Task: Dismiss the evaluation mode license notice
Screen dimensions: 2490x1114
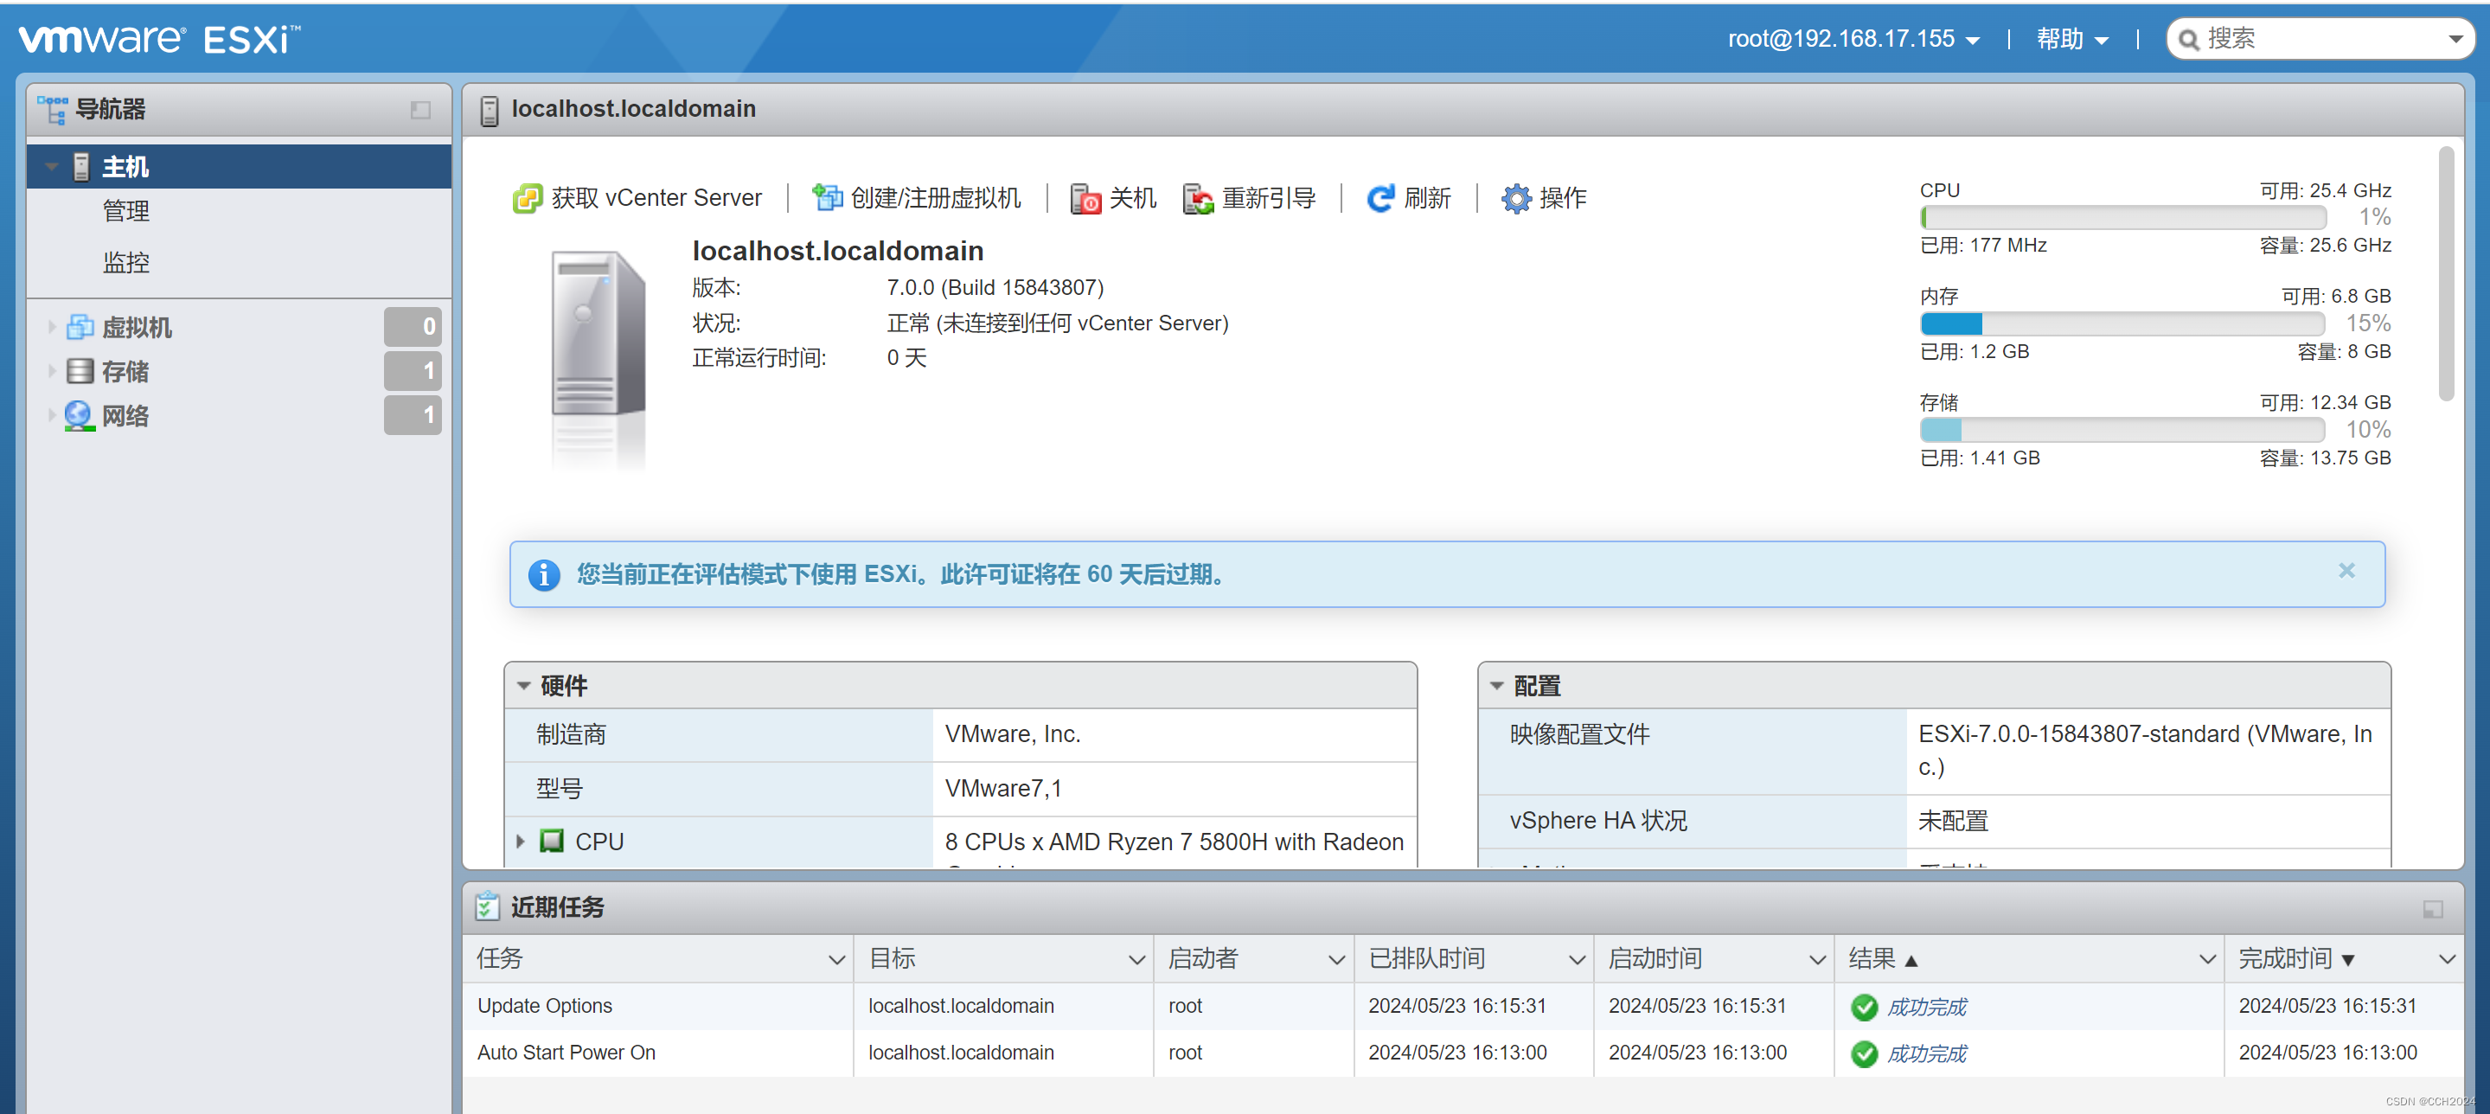Action: [x=2346, y=571]
